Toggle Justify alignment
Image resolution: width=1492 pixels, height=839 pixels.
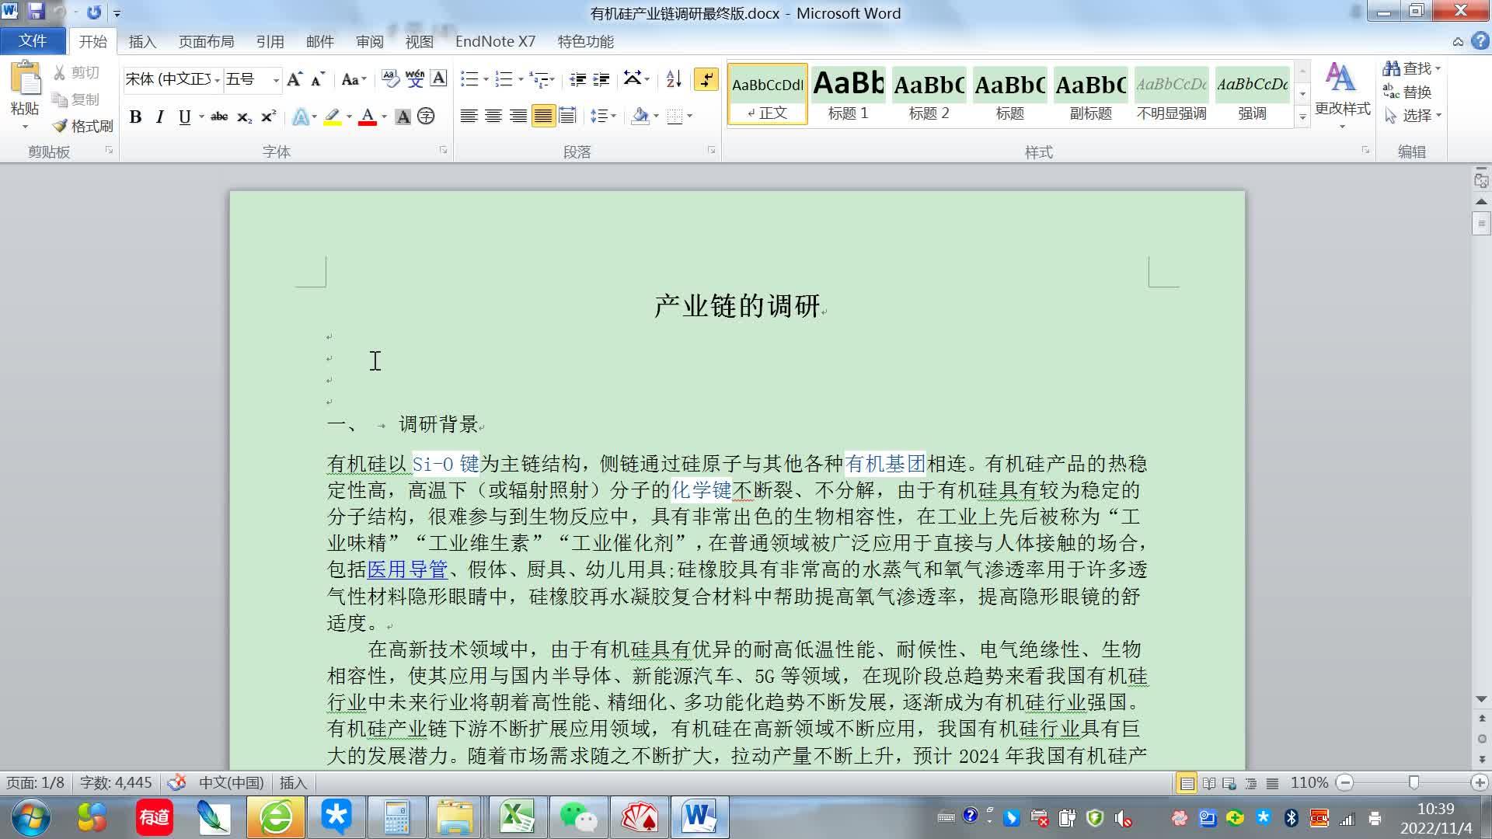click(543, 117)
